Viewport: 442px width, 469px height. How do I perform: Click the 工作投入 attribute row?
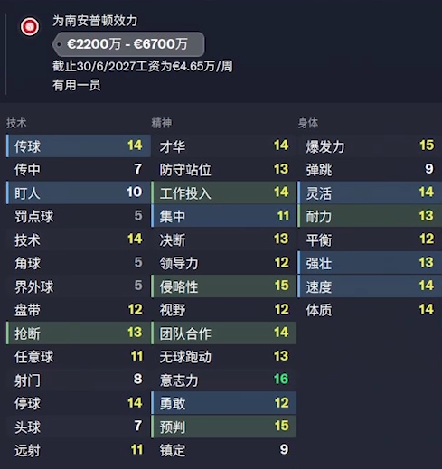(x=224, y=192)
